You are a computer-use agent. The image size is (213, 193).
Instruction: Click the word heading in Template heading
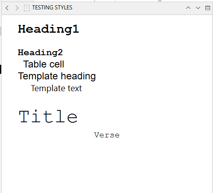click(78, 76)
